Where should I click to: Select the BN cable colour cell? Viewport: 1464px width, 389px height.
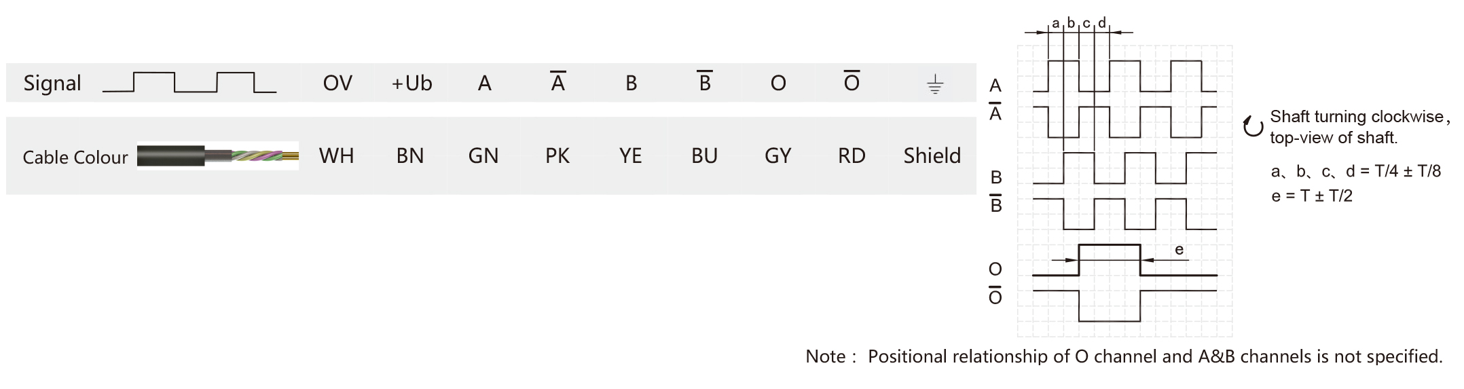point(410,156)
